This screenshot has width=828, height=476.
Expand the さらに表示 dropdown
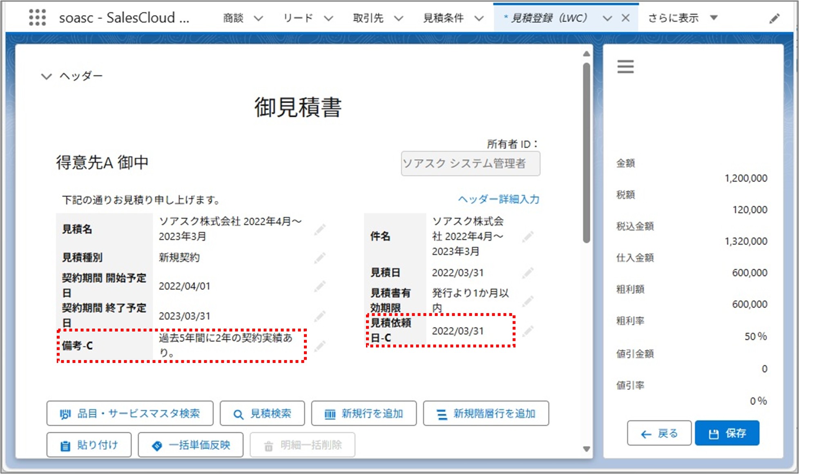(714, 18)
